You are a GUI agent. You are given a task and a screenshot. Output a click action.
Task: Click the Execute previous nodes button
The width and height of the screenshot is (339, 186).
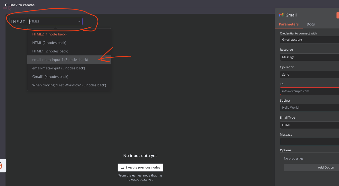pos(140,167)
